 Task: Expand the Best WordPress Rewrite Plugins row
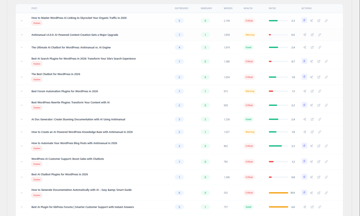click(21, 105)
